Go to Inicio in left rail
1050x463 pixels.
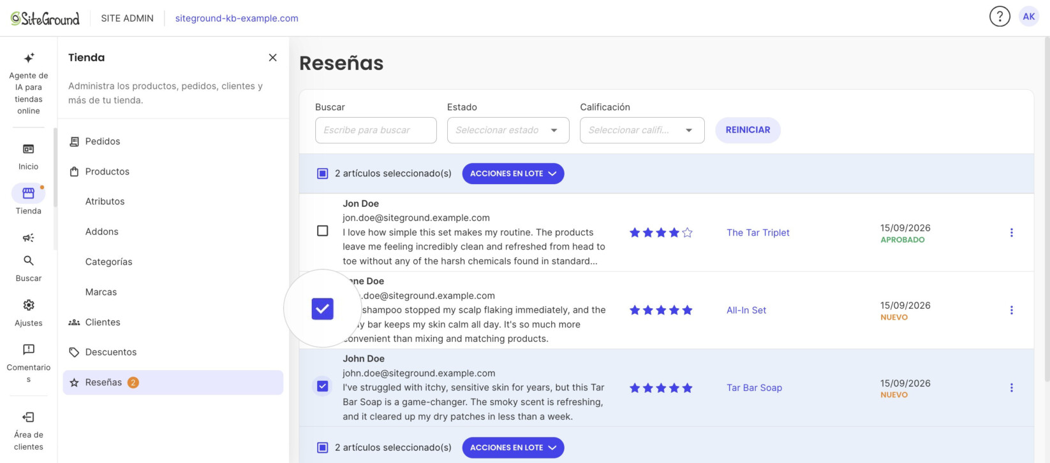coord(28,156)
